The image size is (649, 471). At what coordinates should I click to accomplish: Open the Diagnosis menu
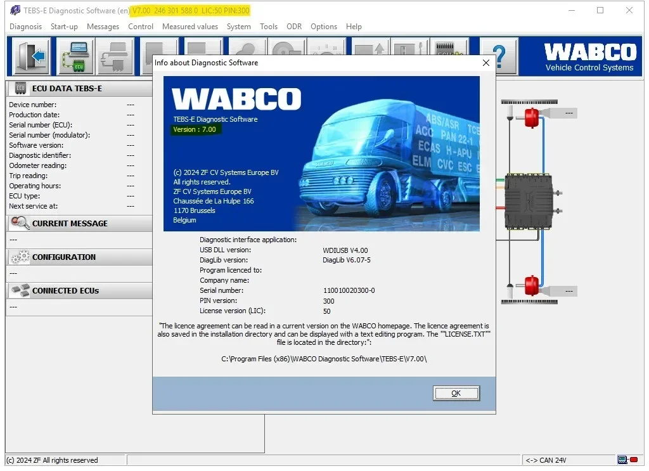tap(25, 27)
